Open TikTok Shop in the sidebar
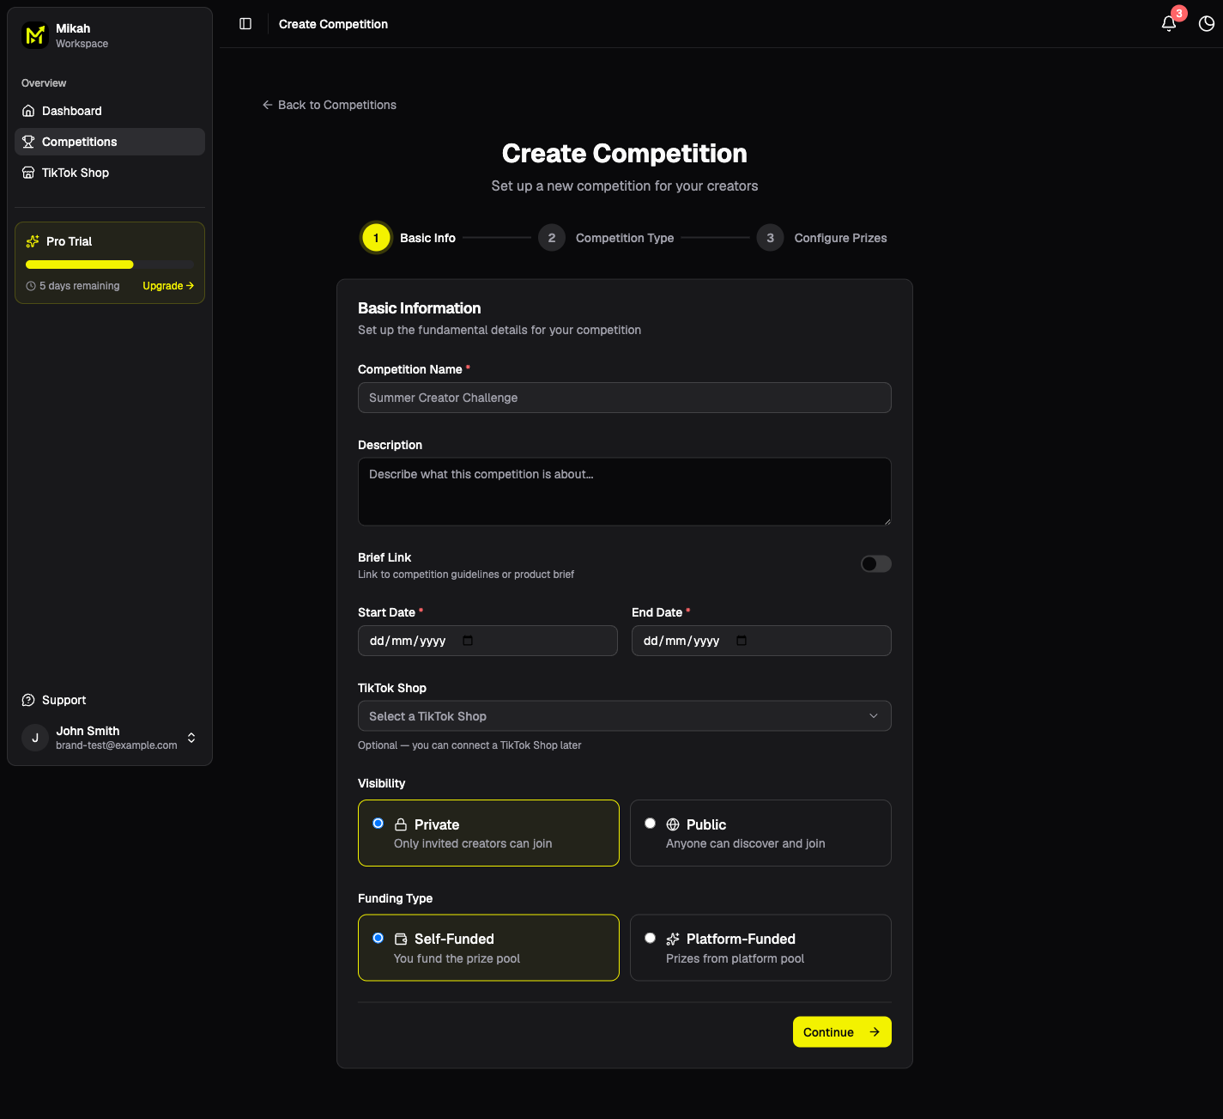The width and height of the screenshot is (1223, 1119). [x=110, y=173]
